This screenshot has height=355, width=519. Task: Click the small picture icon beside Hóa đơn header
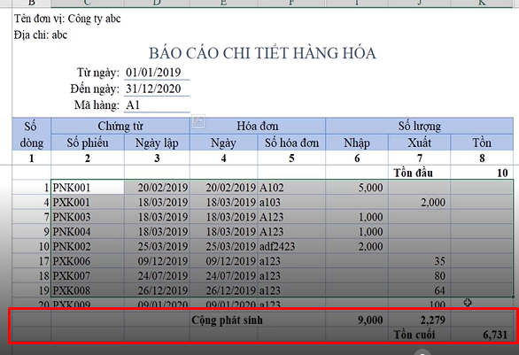[x=198, y=122]
